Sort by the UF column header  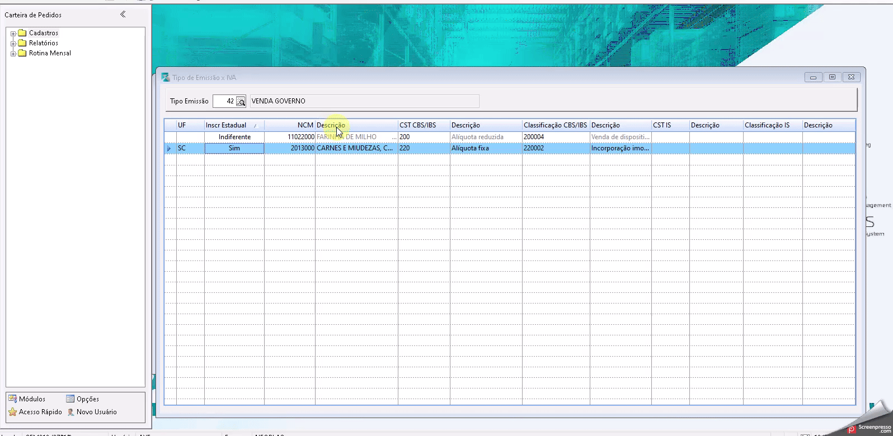[190, 125]
